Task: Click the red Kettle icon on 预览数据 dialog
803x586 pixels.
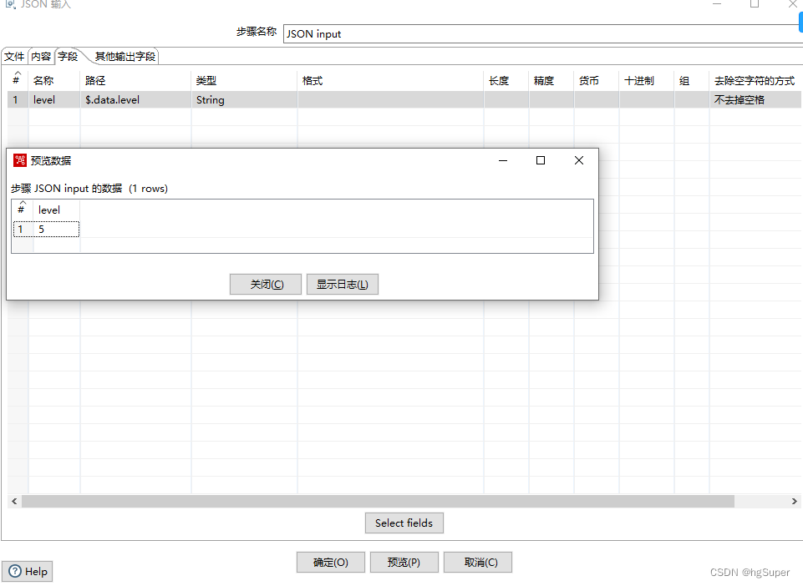Action: 18,160
